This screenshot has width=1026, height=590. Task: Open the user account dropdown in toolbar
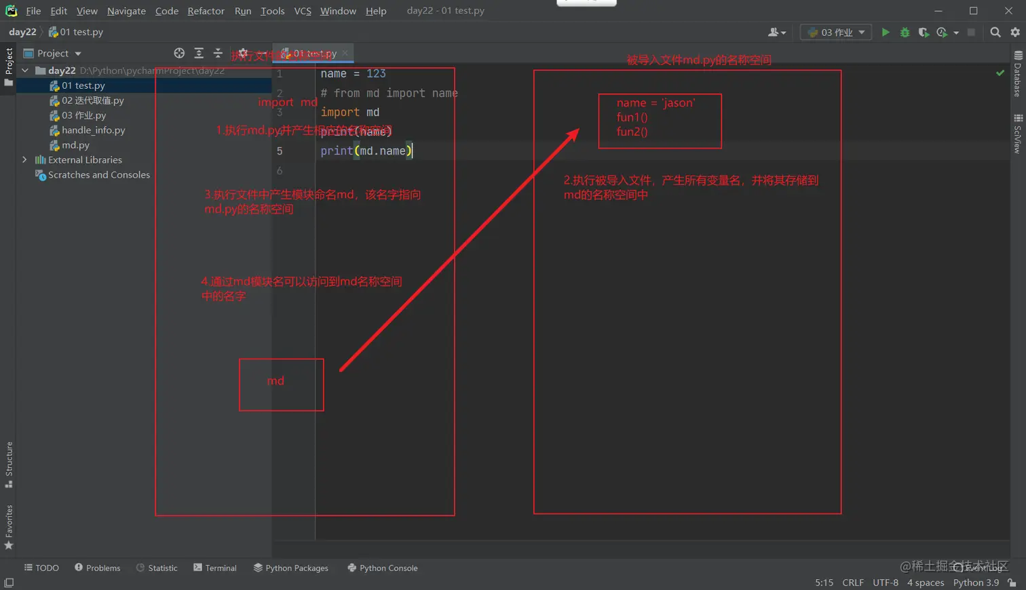coord(777,32)
